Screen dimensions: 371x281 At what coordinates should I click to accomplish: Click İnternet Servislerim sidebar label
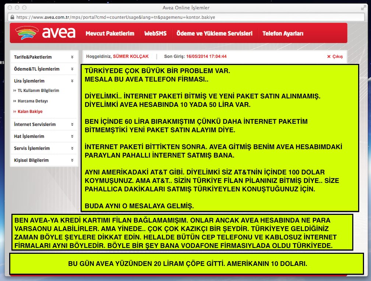pyautogui.click(x=35, y=124)
